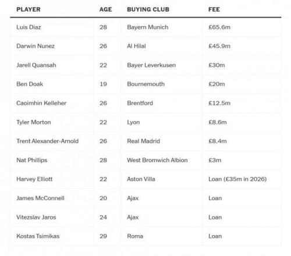The image size is (291, 256).
Task: Click the AGE column header
Action: (105, 9)
